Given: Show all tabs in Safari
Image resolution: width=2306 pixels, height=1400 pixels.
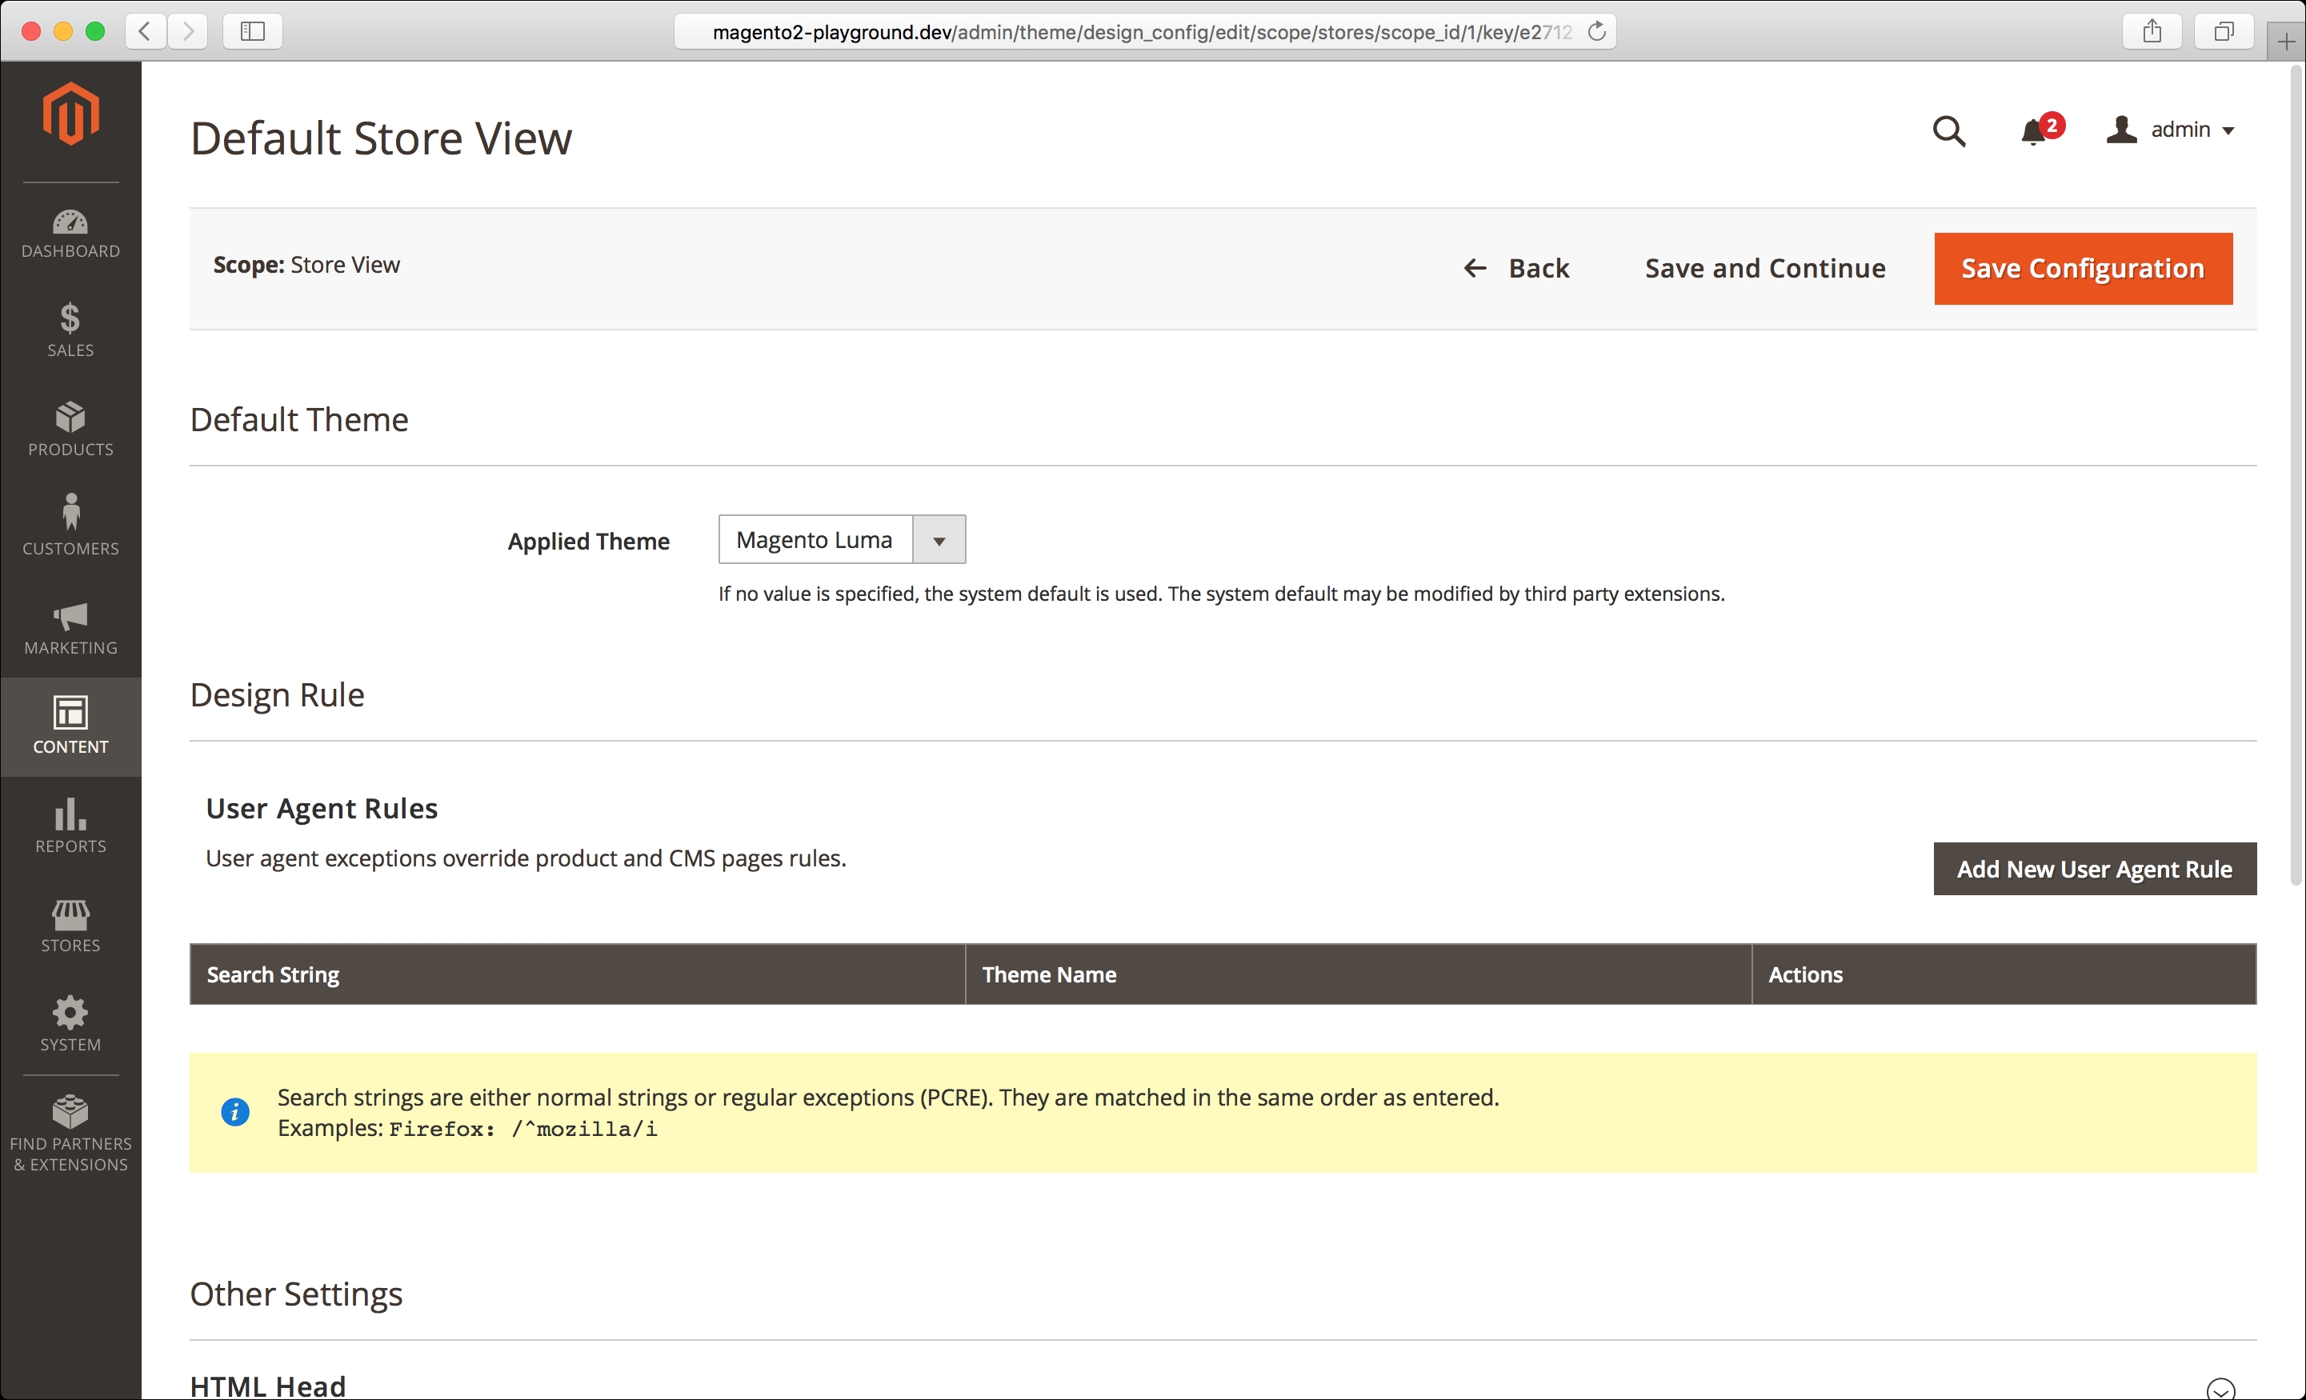Looking at the screenshot, I should [x=2224, y=31].
